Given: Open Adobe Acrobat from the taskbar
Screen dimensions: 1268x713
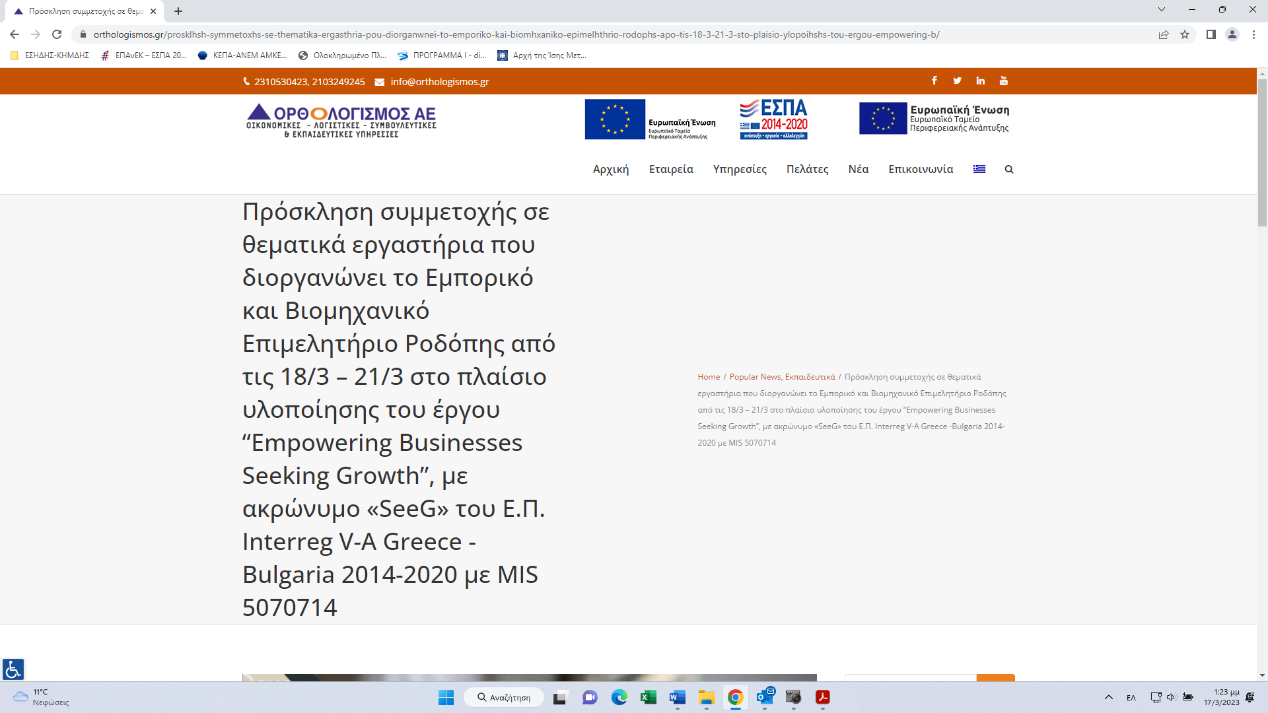Looking at the screenshot, I should pos(823,698).
